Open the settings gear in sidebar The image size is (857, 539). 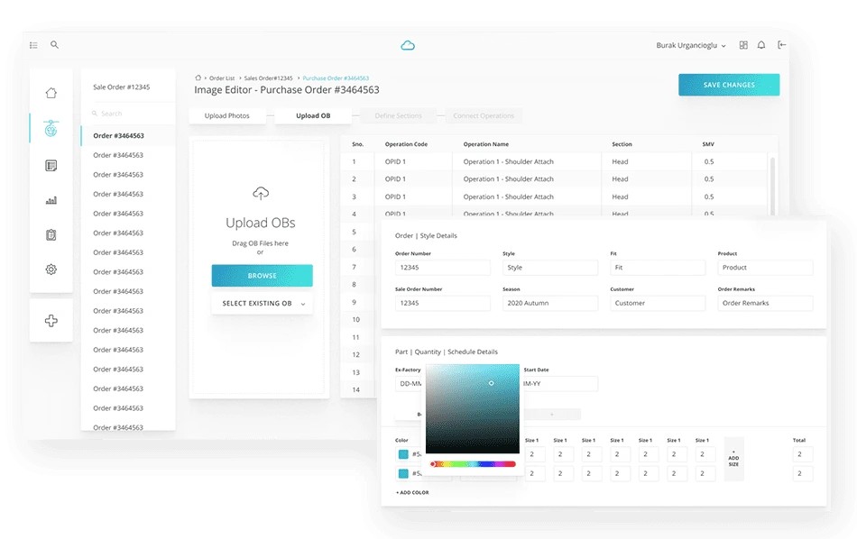[x=51, y=269]
